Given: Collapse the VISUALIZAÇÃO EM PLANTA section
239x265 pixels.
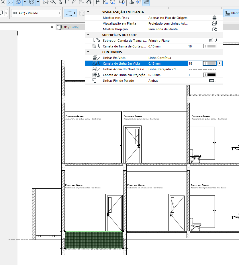Looking at the screenshot, I should click(88, 12).
